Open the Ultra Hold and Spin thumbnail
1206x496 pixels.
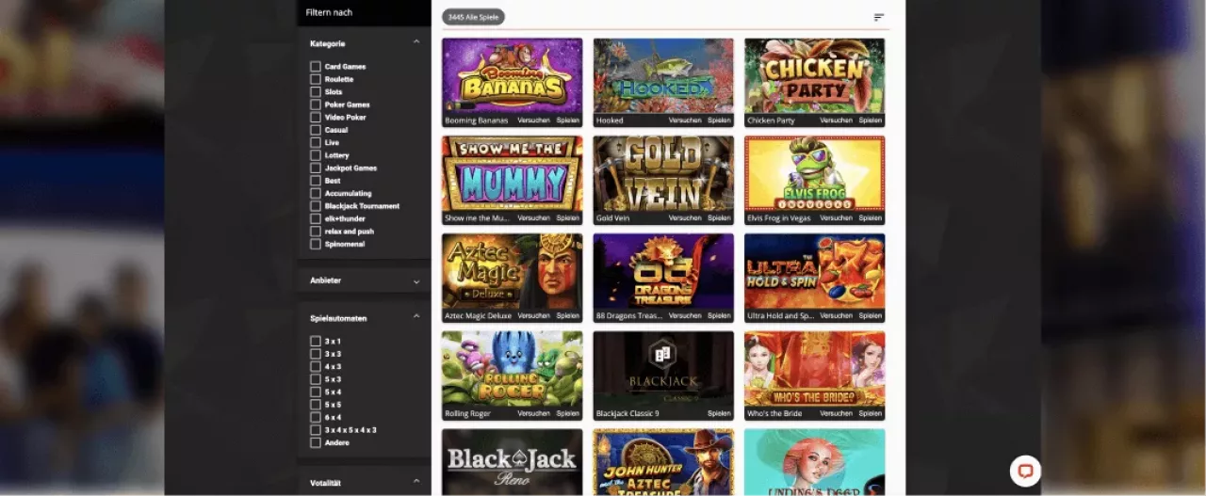click(815, 271)
